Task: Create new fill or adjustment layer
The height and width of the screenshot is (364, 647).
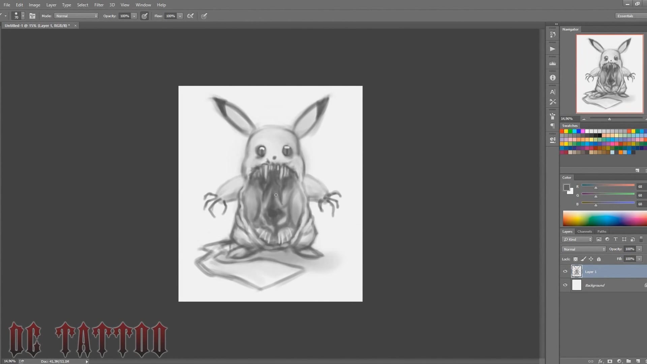Action: [x=619, y=361]
